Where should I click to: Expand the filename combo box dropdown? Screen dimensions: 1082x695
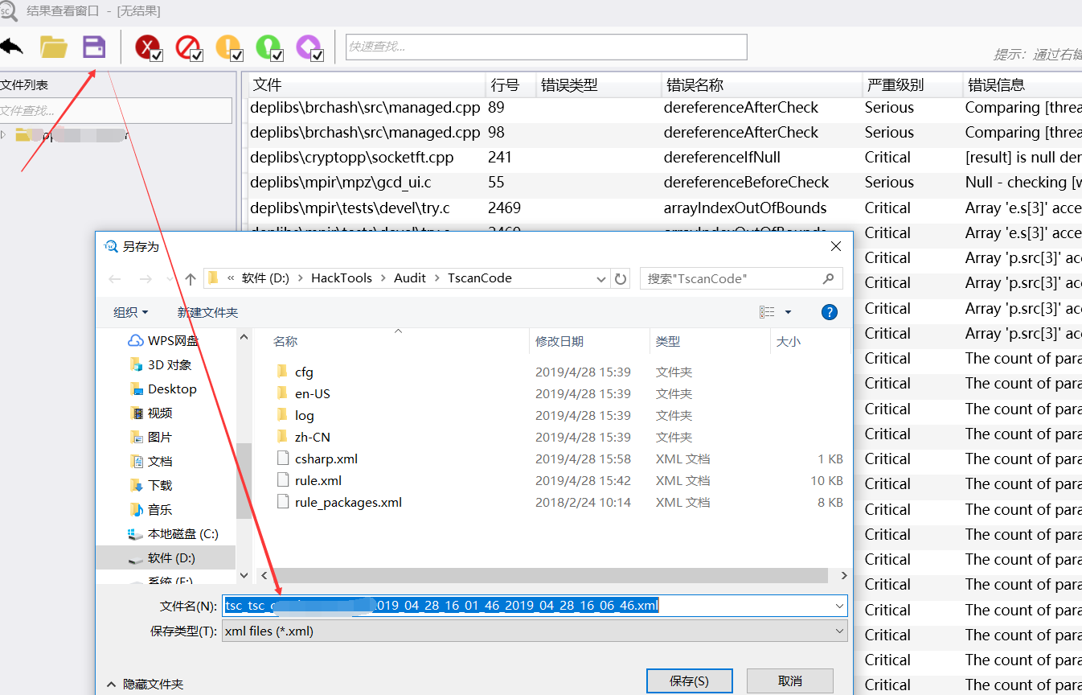coord(841,606)
